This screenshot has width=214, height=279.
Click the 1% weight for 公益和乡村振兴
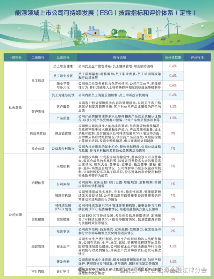[173, 148]
